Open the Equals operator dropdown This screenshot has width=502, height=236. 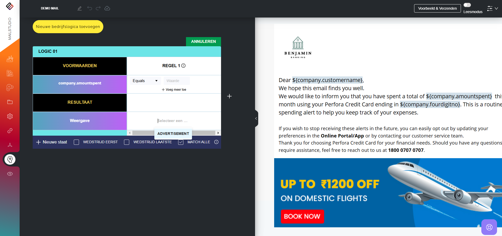(x=145, y=81)
